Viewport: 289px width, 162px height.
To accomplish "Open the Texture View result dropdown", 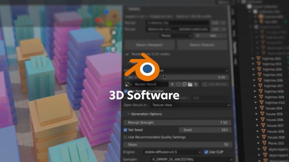I will [190, 105].
